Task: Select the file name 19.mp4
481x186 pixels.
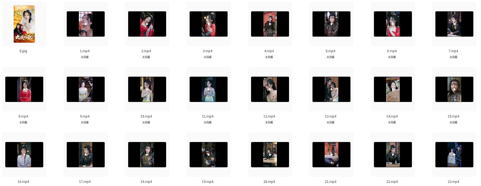Action: [x=208, y=182]
